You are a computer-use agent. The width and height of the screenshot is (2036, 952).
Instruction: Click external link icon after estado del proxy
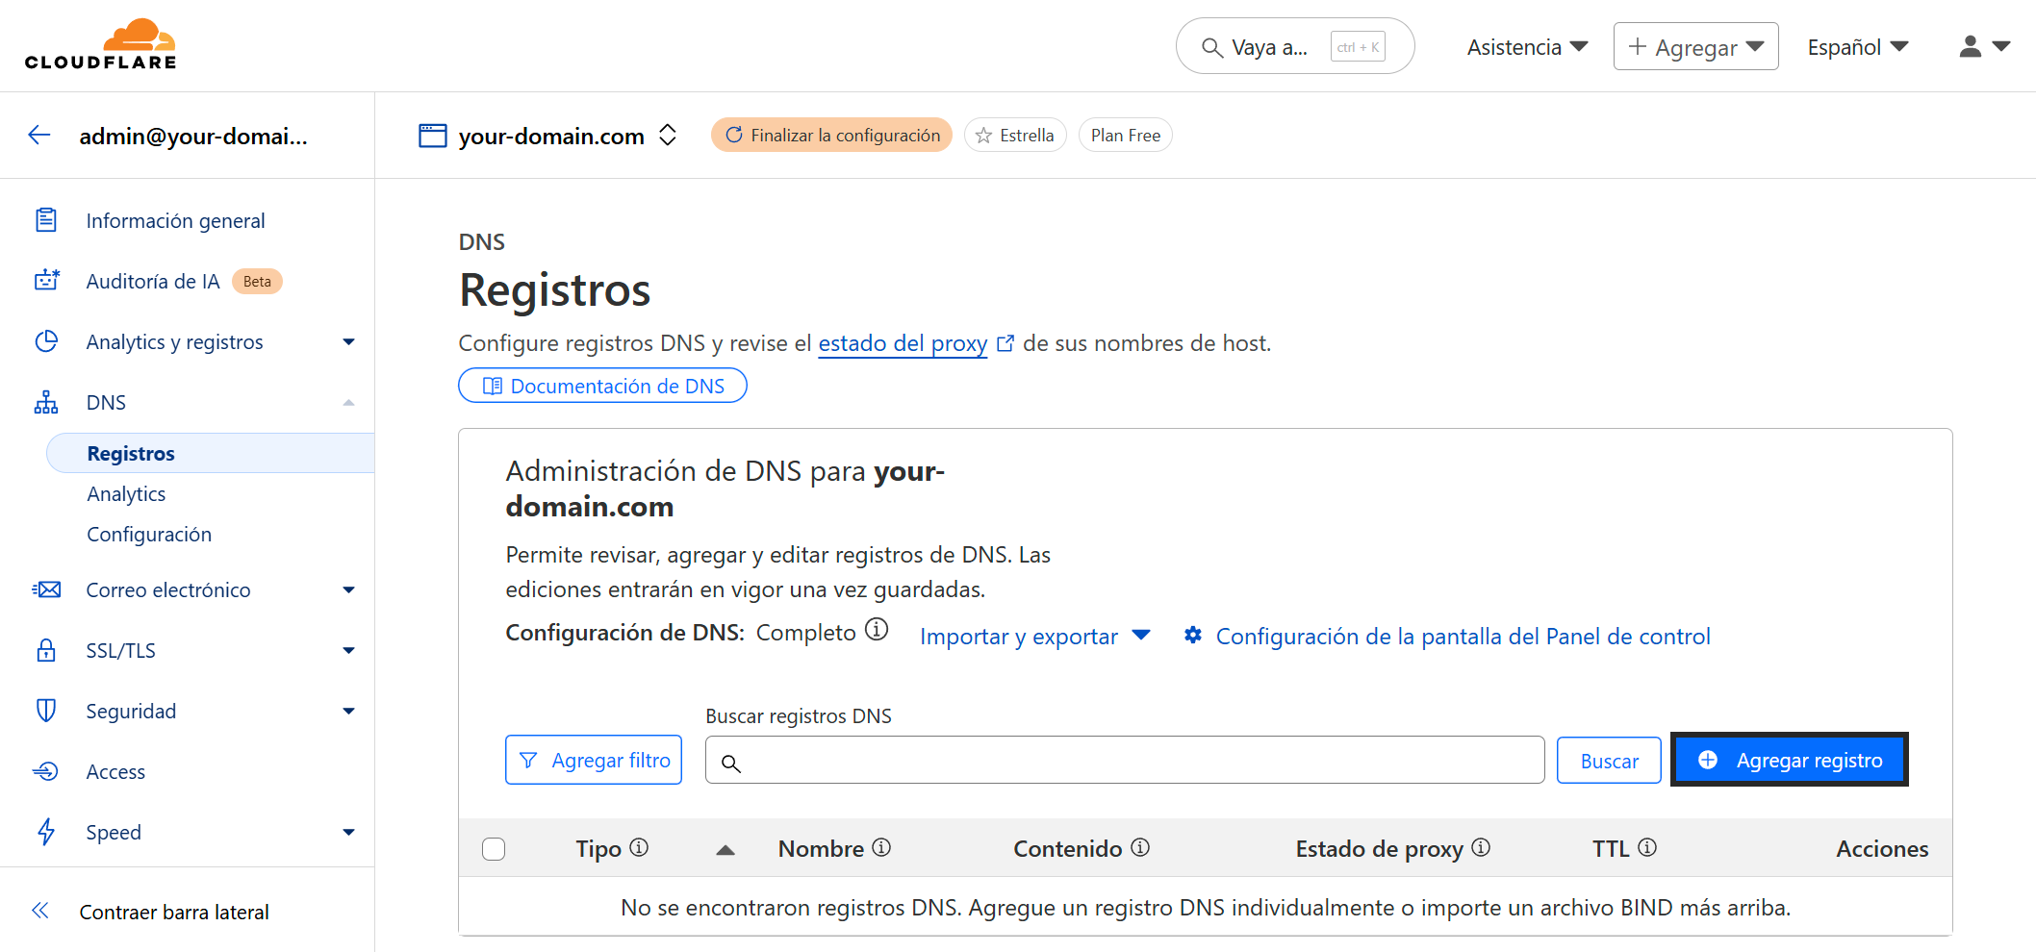tap(1005, 343)
